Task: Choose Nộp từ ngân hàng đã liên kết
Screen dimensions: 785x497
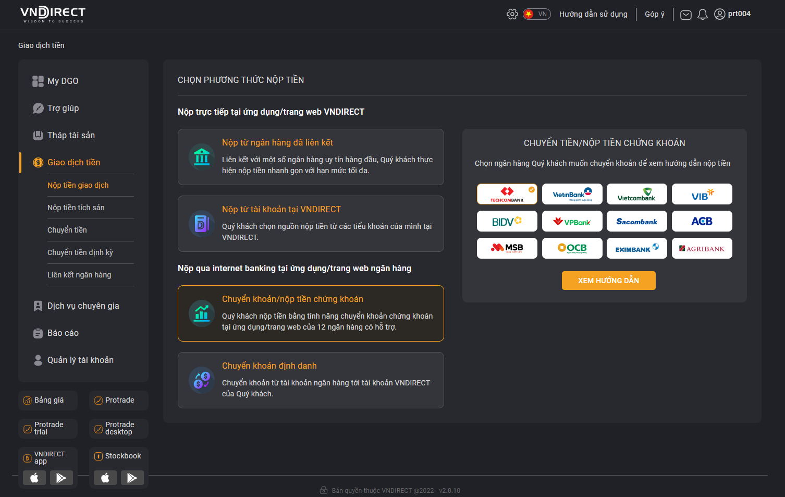Action: point(311,157)
